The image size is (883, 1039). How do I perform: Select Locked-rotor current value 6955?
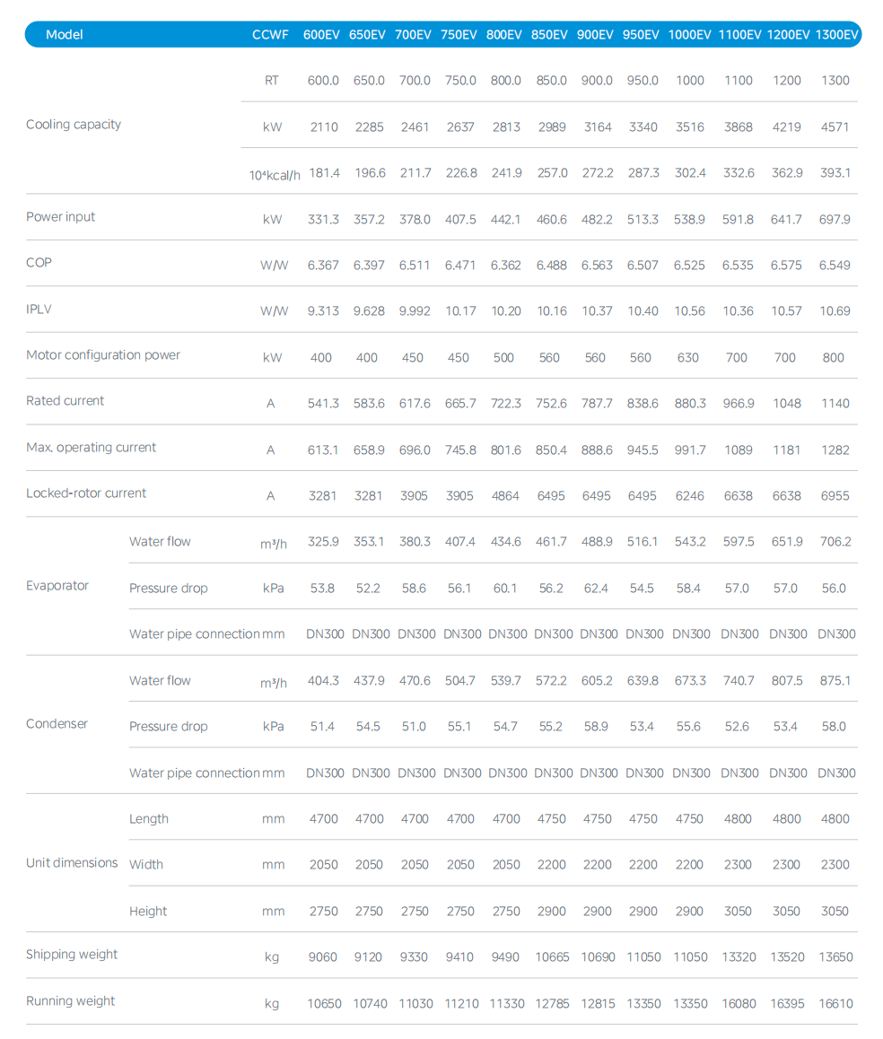[x=835, y=495]
